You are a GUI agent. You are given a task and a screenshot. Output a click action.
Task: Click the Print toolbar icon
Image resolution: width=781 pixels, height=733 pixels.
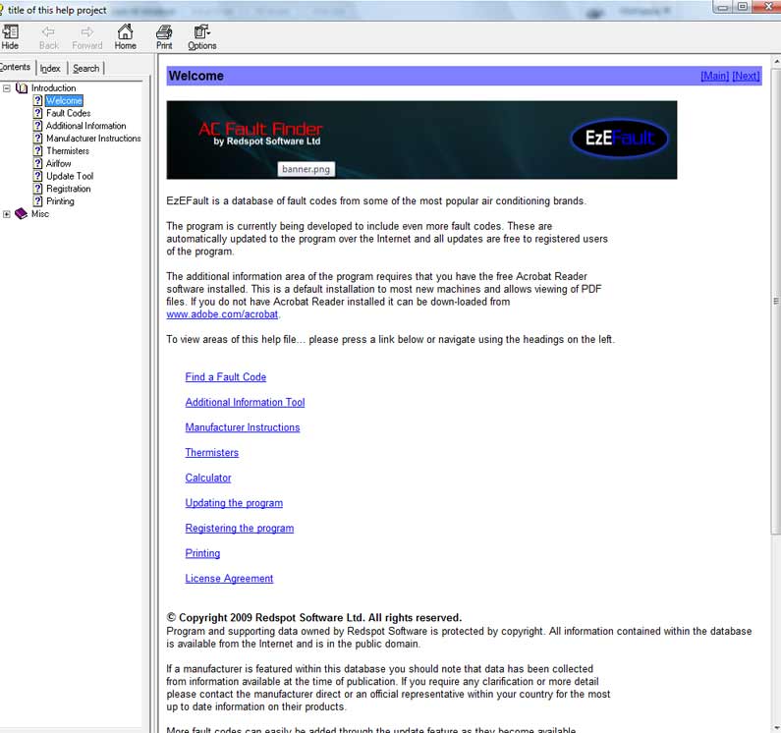click(164, 32)
